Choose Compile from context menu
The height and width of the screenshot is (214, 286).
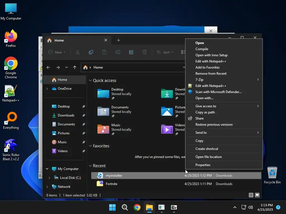(224, 49)
